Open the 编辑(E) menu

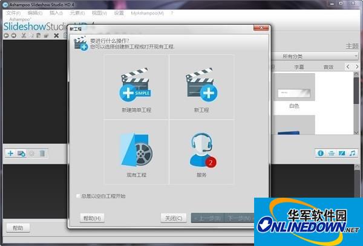35,13
